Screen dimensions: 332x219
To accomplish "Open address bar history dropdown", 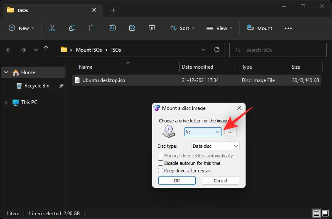I will (203, 50).
